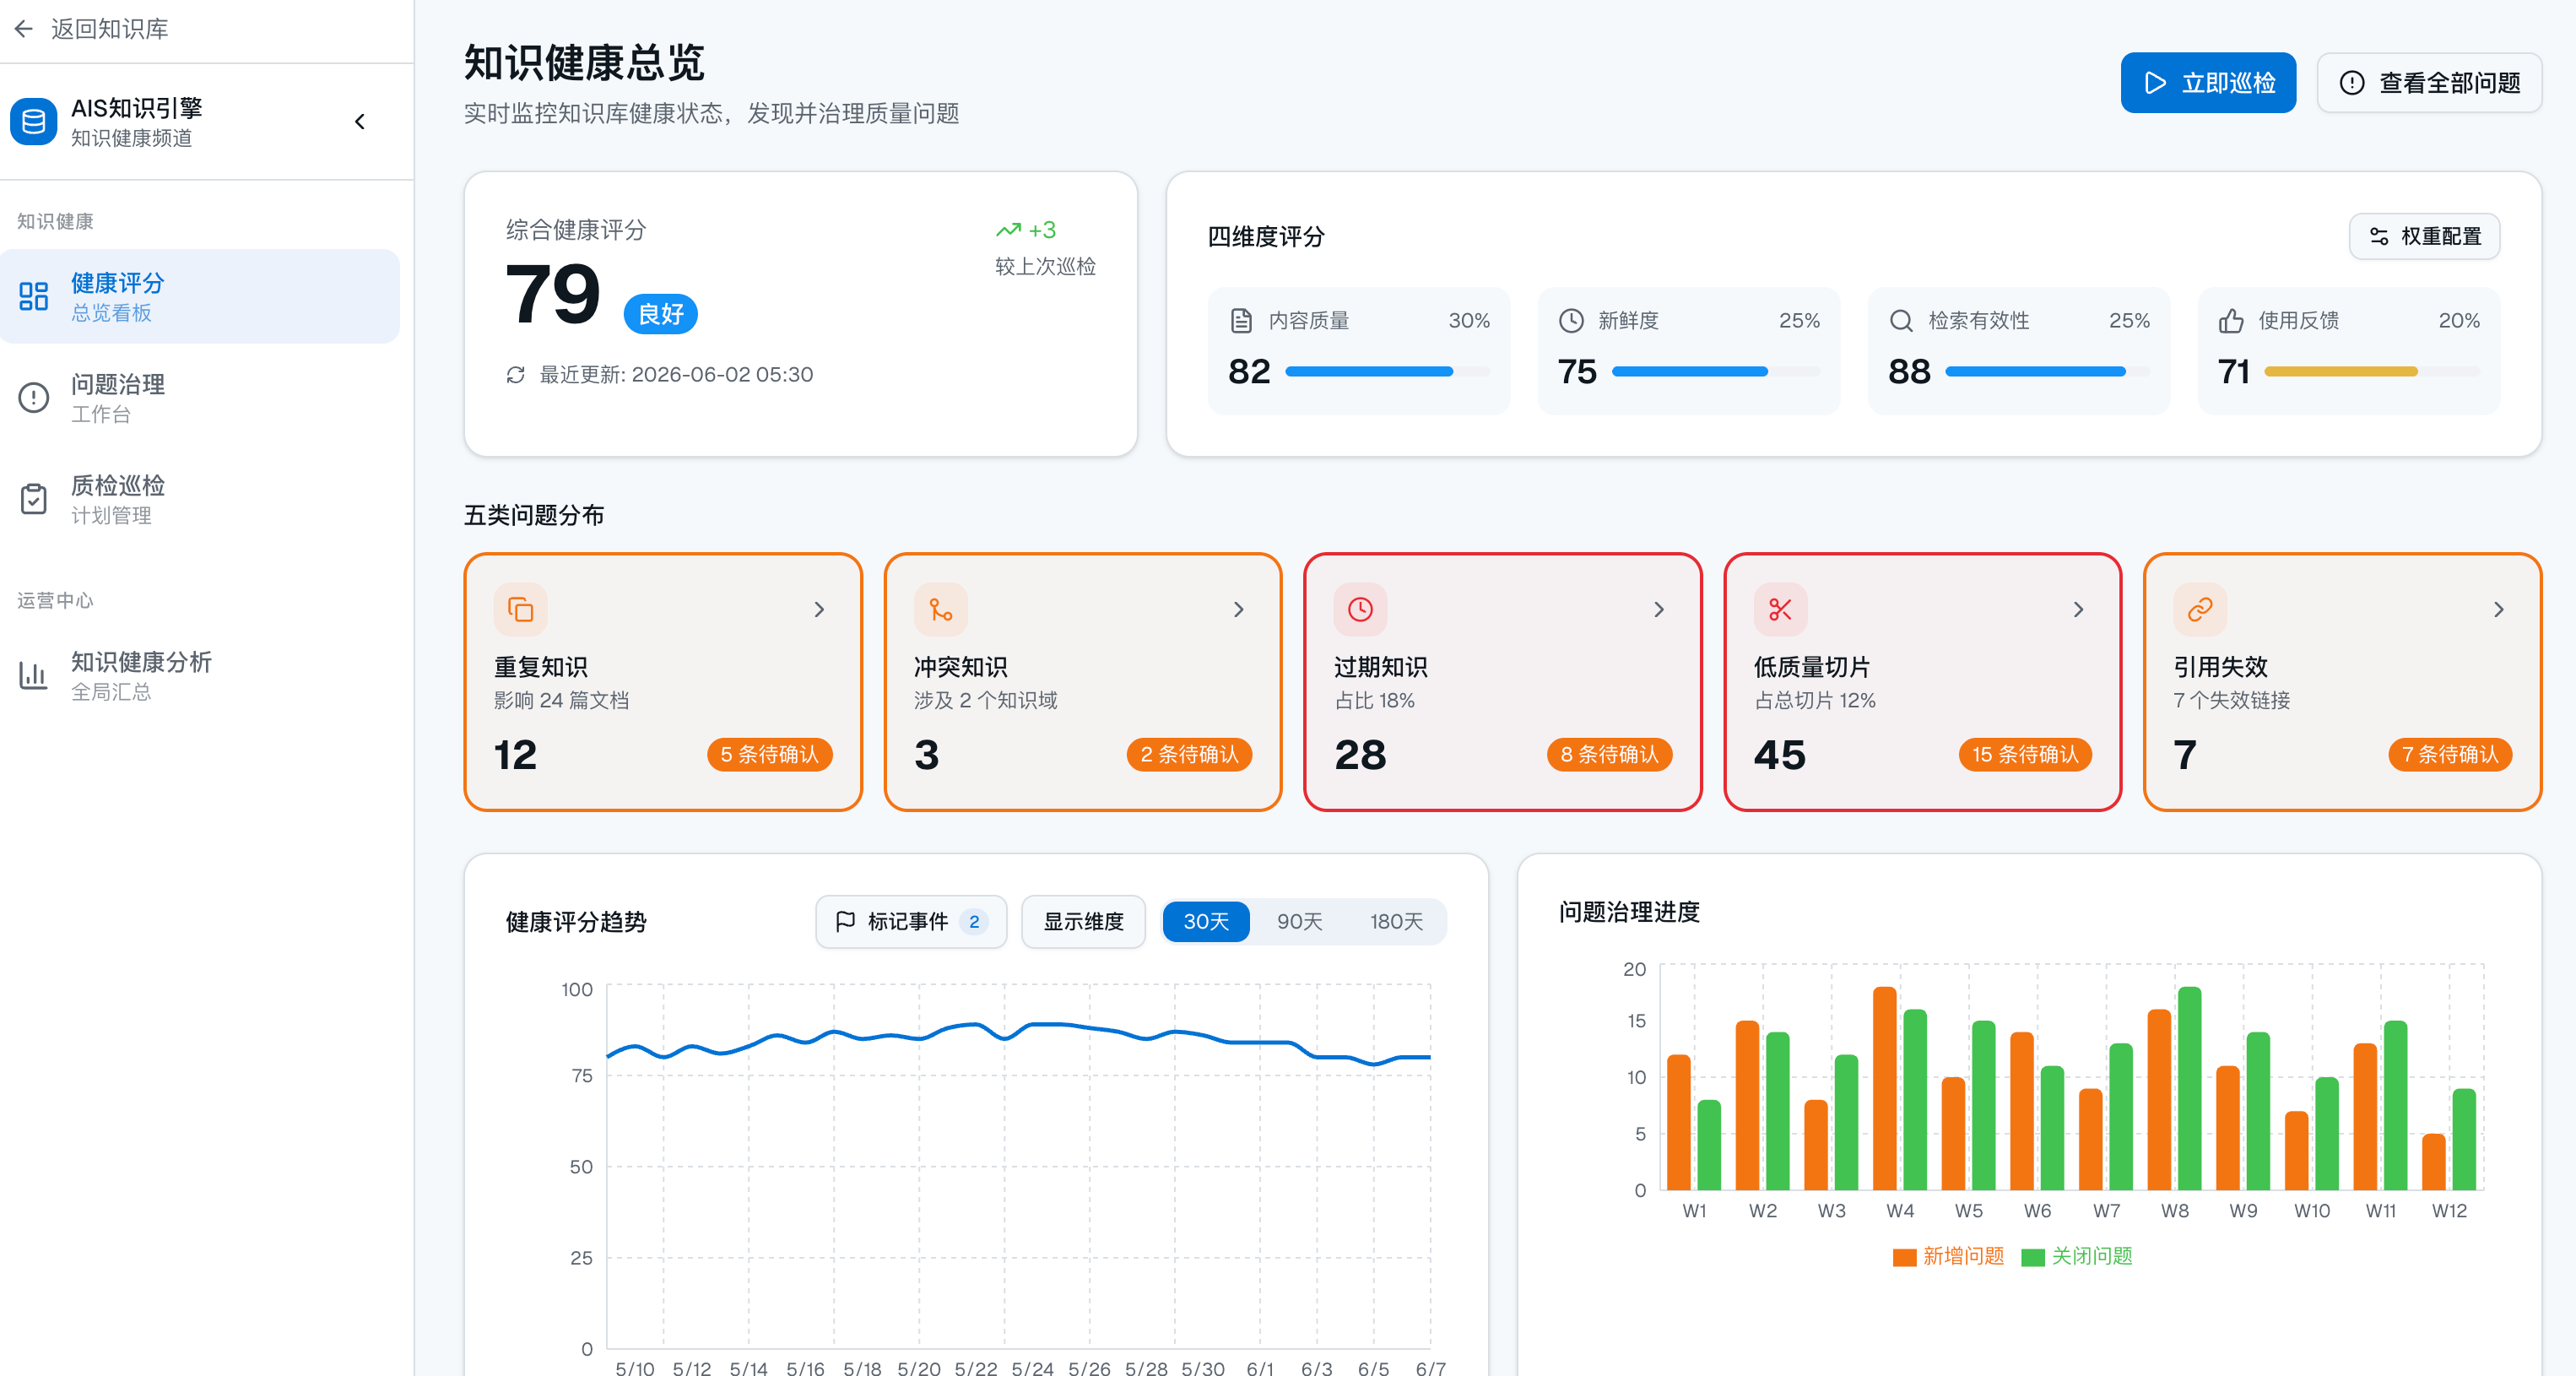Click the 新鲜度 clock icon
Screen dimensions: 2576x1376
(1571, 321)
